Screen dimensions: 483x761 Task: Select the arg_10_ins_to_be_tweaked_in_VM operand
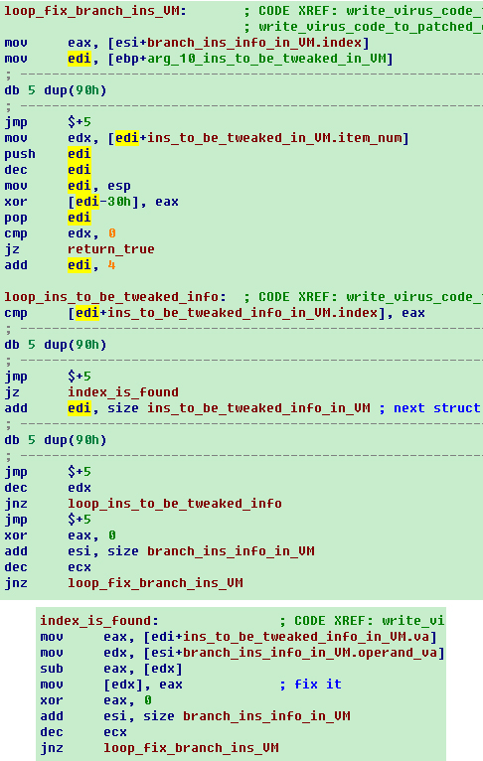pos(266,59)
